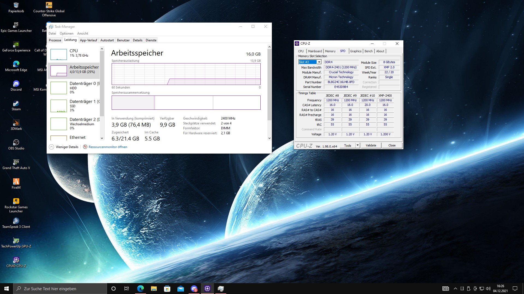The width and height of the screenshot is (524, 294).
Task: Open the Steam desktop shortcut
Action: click(16, 104)
